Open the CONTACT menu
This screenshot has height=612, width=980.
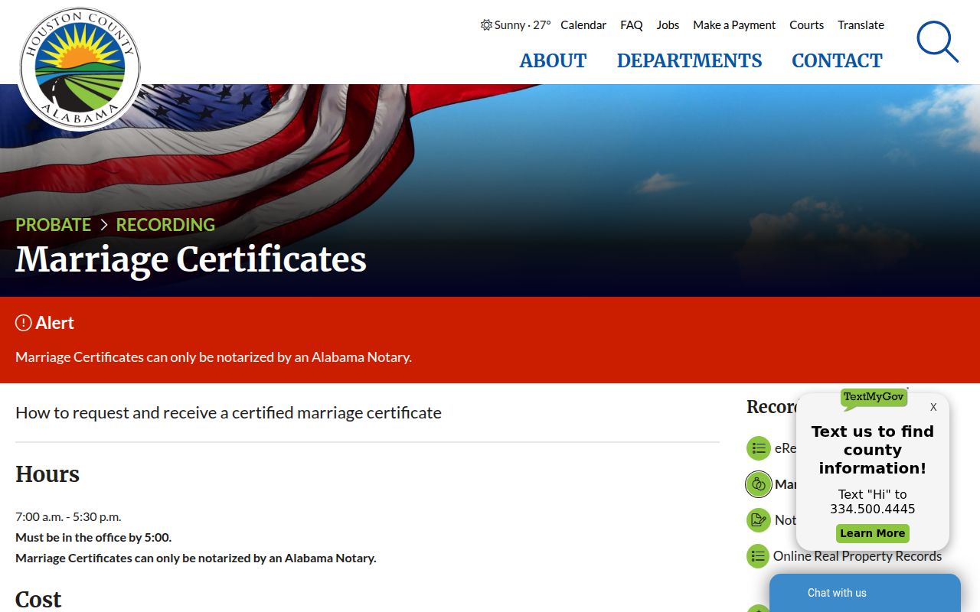[x=837, y=60]
